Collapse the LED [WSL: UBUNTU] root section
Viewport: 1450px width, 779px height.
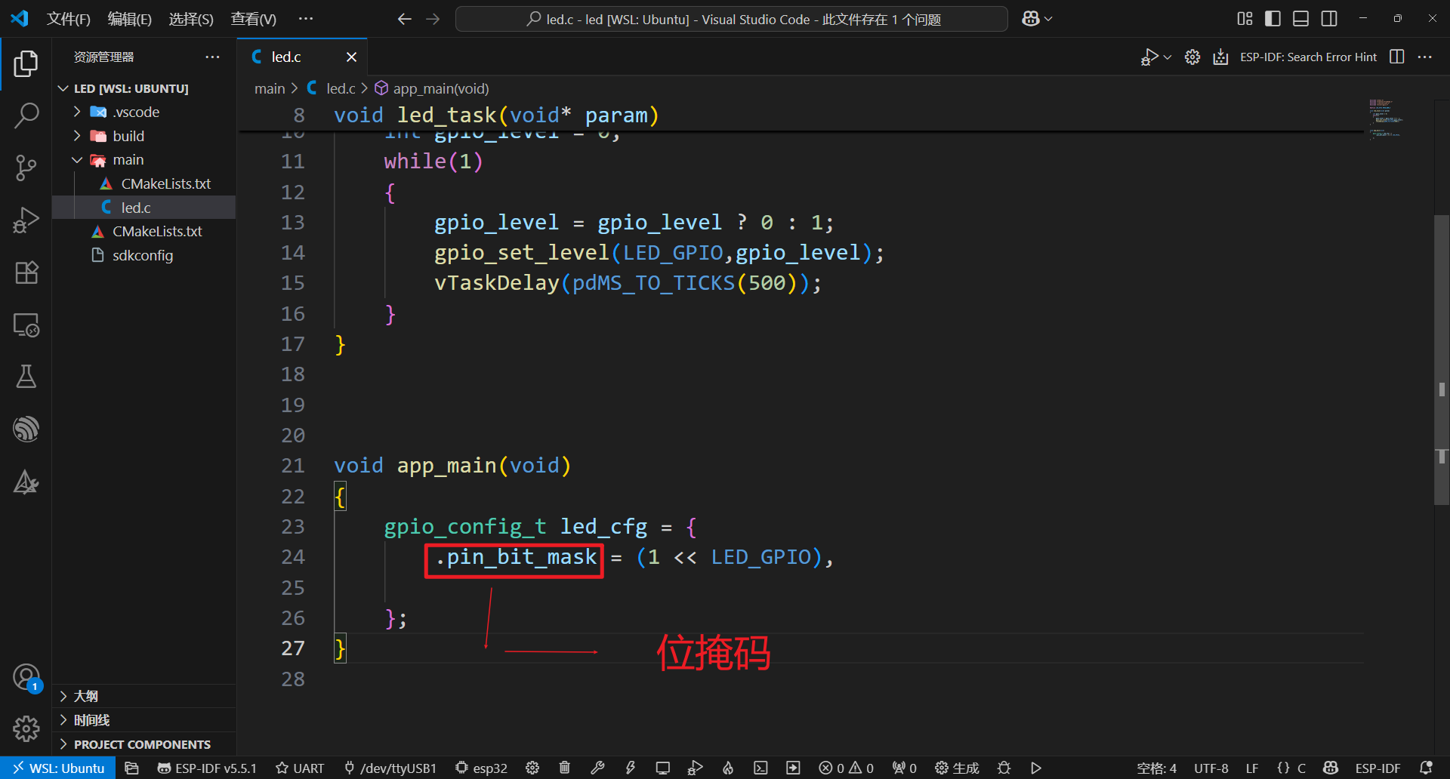(x=63, y=88)
